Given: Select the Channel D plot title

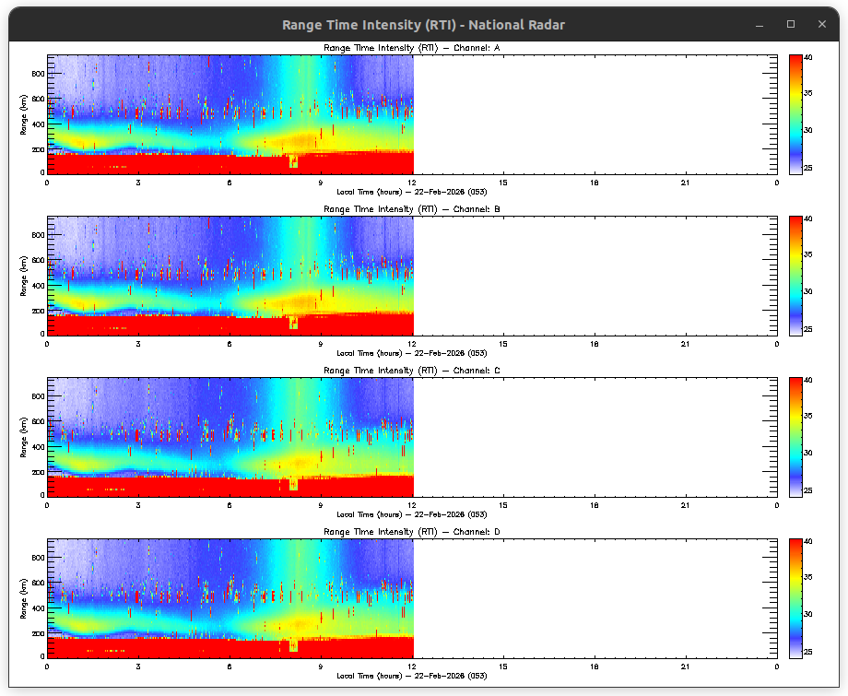Looking at the screenshot, I should coord(412,532).
